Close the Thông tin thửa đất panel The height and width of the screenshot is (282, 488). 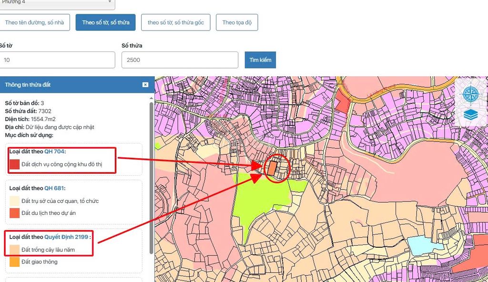pyautogui.click(x=145, y=85)
